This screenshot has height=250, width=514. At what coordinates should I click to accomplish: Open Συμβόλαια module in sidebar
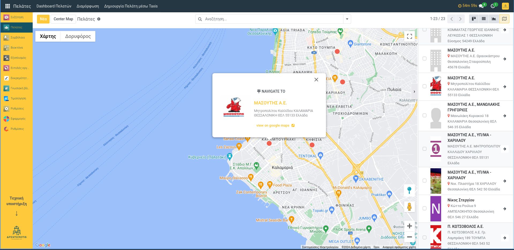pos(17,37)
